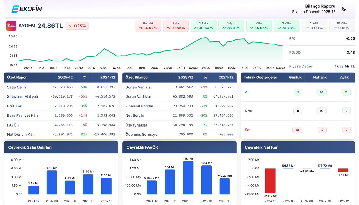Click the Sat label in Teknik Göstergeler
The image size is (359, 205).
(x=247, y=130)
